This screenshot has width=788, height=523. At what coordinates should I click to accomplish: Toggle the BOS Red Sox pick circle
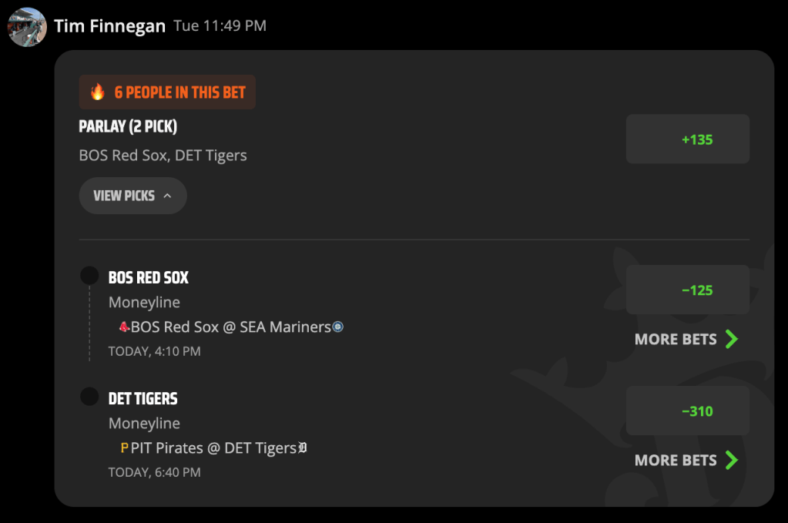point(89,275)
